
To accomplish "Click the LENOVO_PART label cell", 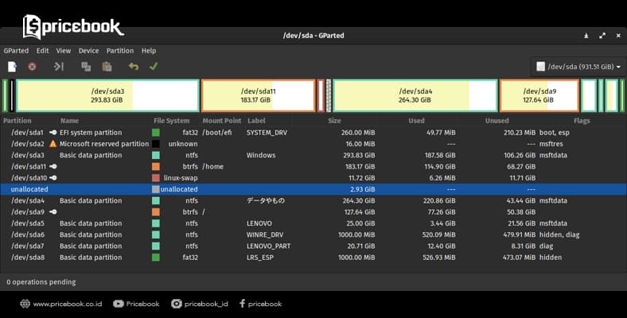I will (x=268, y=246).
